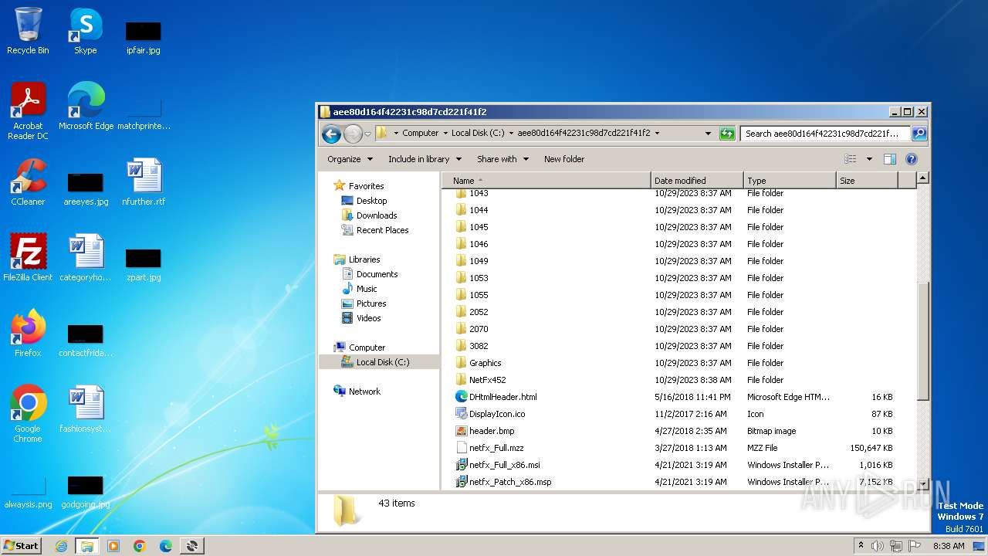This screenshot has width=988, height=556.
Task: Refresh the folder view
Action: 727,134
